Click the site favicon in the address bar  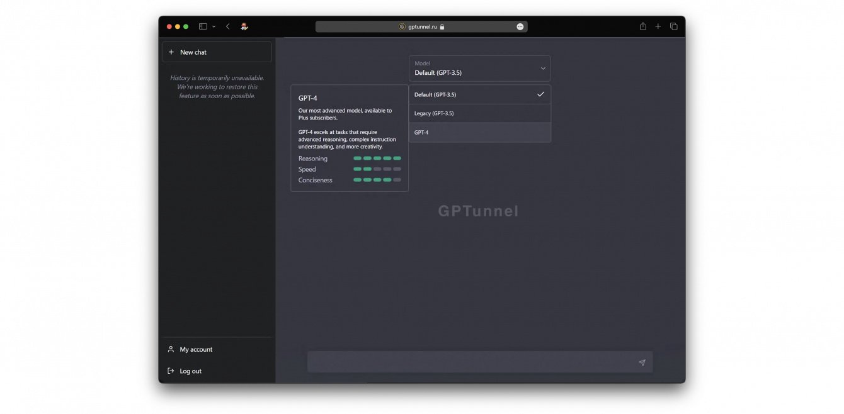coord(402,26)
